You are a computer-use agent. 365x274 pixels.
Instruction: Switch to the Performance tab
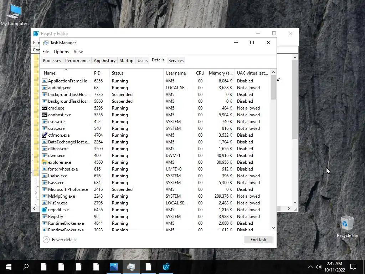coord(77,61)
